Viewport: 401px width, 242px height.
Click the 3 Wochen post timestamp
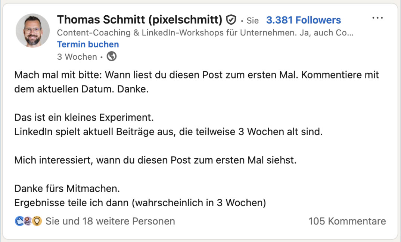(x=77, y=56)
